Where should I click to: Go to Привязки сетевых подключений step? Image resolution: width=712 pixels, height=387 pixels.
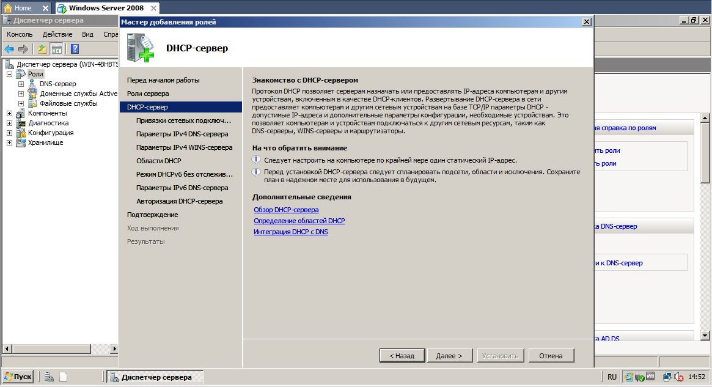point(183,120)
